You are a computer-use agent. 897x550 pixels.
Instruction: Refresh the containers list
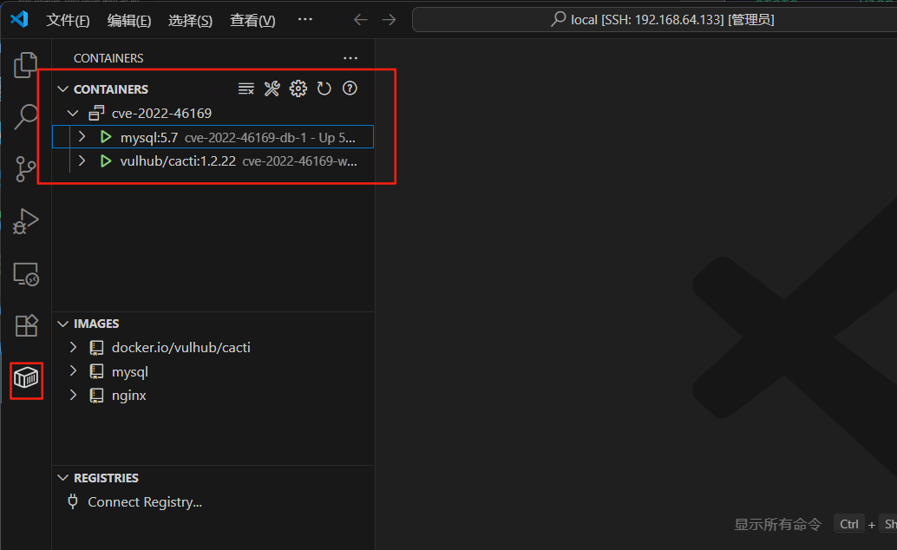[x=324, y=88]
